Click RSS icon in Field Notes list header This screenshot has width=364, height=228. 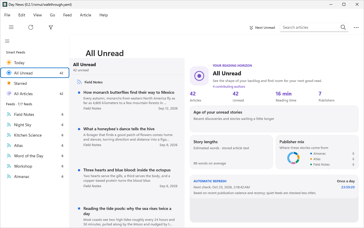click(79, 82)
